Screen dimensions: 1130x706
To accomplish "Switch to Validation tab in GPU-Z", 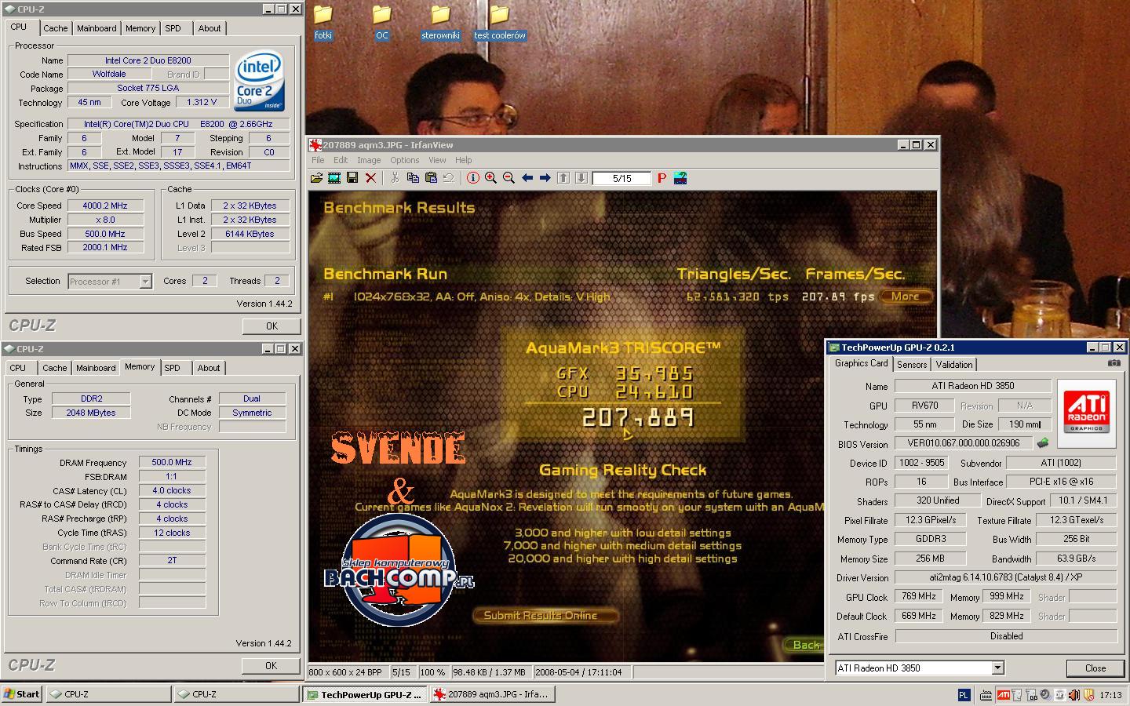I will coord(954,365).
